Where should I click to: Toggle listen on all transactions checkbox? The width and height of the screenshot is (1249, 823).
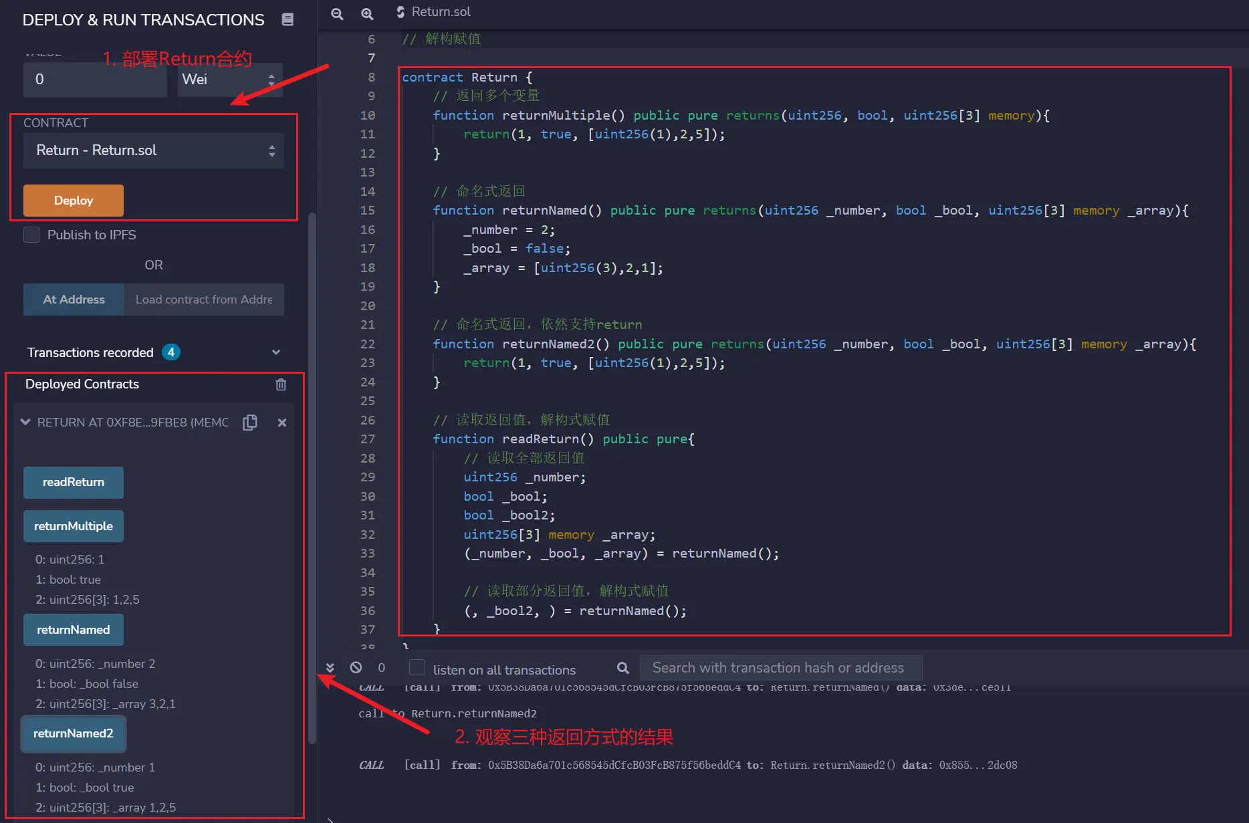(417, 668)
